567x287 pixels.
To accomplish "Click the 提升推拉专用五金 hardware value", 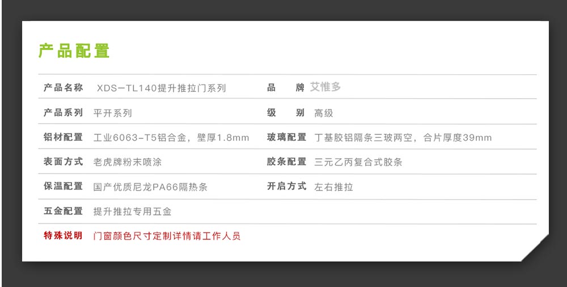I will point(132,212).
